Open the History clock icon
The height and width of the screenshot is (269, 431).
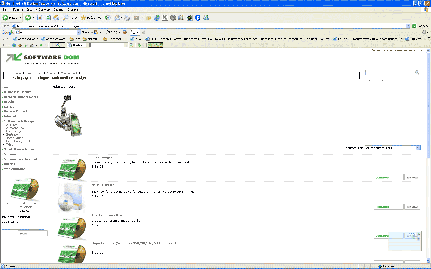click(x=107, y=18)
